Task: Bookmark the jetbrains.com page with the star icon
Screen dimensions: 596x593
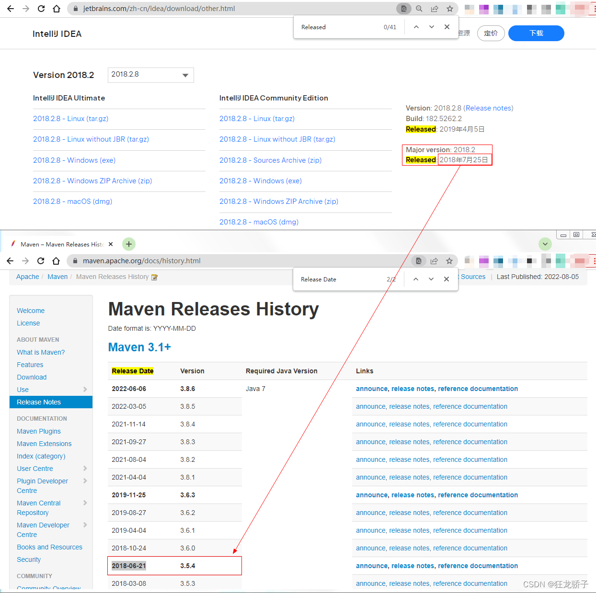Action: coord(449,9)
